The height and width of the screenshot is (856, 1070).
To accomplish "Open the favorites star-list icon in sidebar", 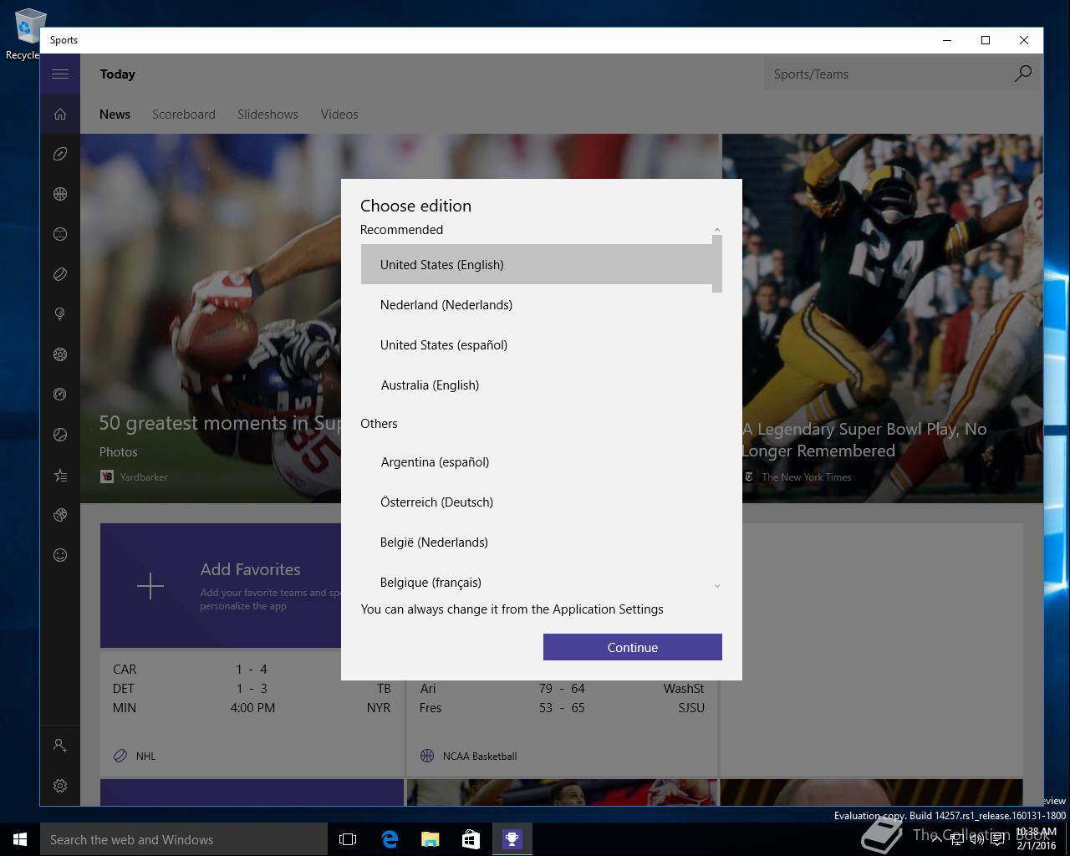I will point(60,475).
